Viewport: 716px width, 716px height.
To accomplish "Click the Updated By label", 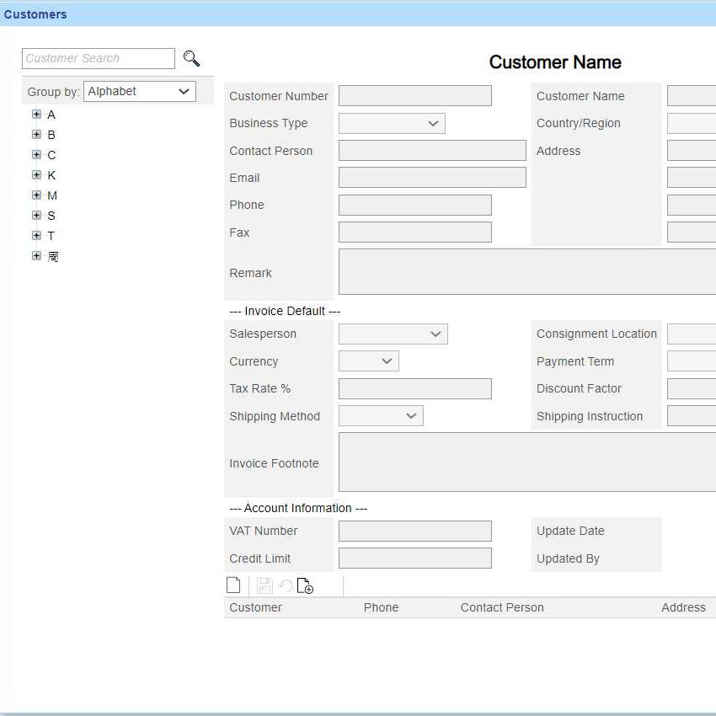I will pos(568,558).
